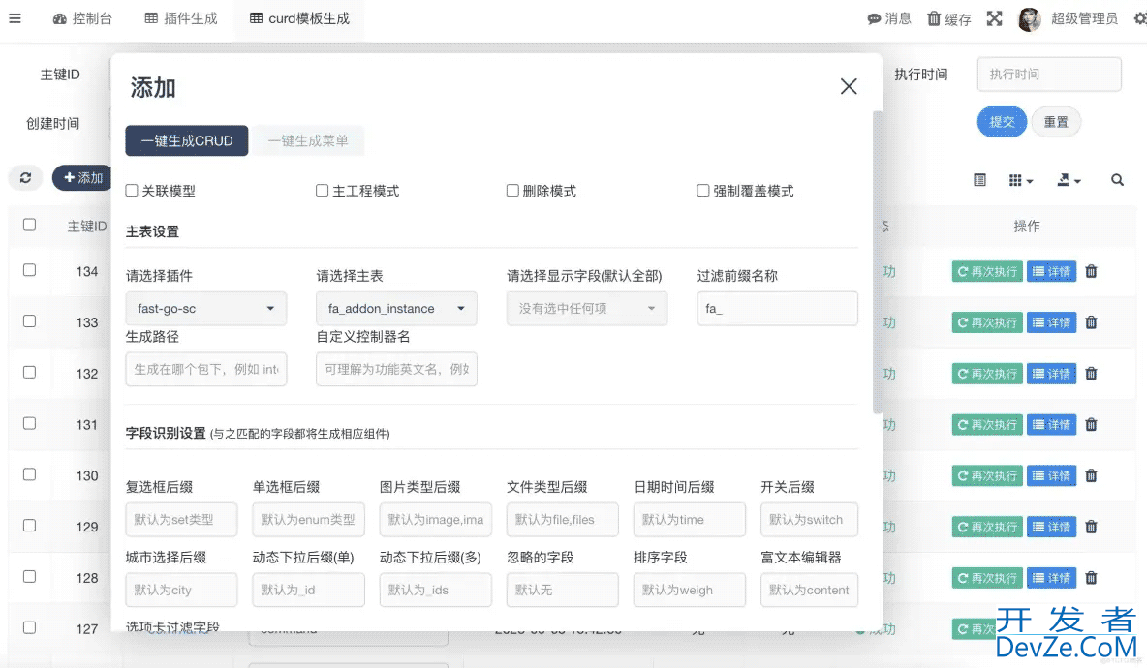Switch to 一键生成菜单 tab

(x=307, y=140)
